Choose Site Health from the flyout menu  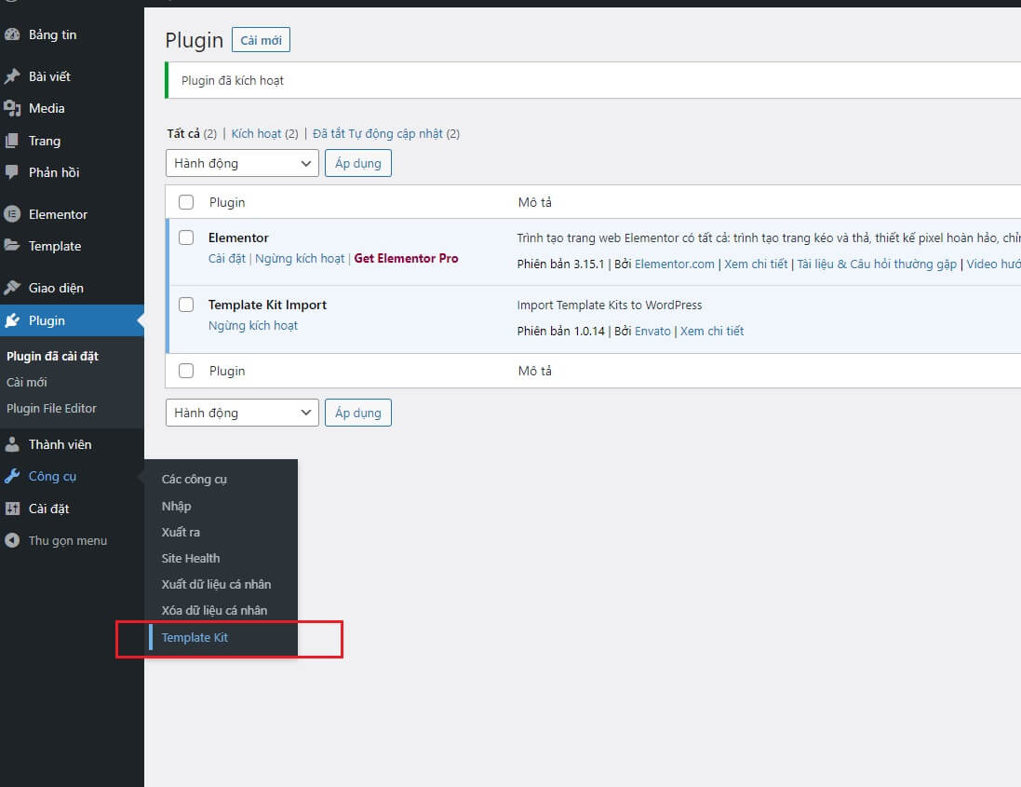(x=191, y=558)
